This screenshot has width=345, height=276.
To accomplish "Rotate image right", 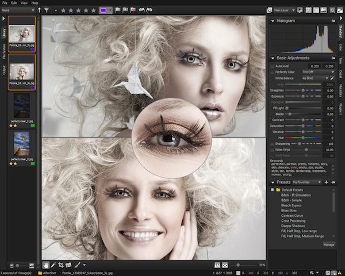I will pyautogui.click(x=149, y=10).
